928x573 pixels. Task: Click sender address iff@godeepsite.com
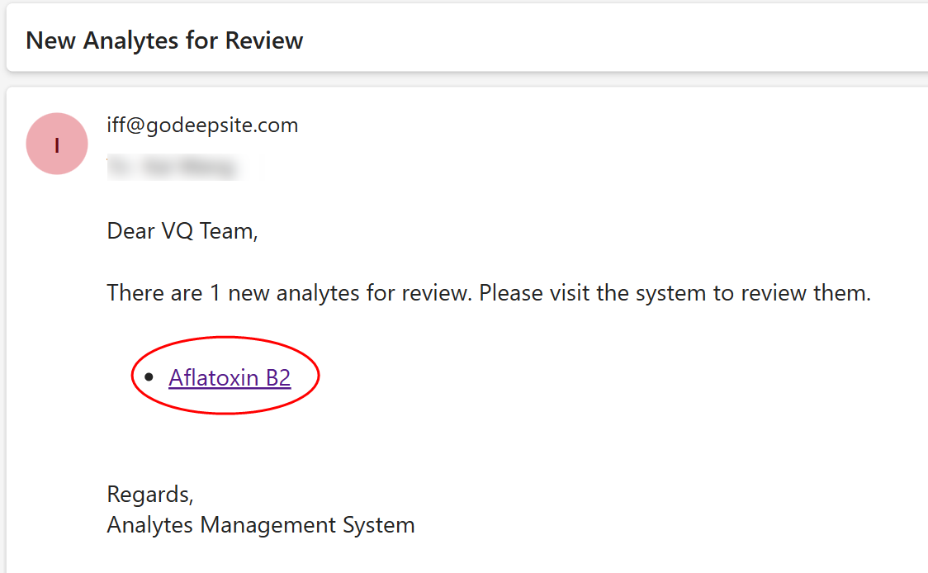[202, 125]
